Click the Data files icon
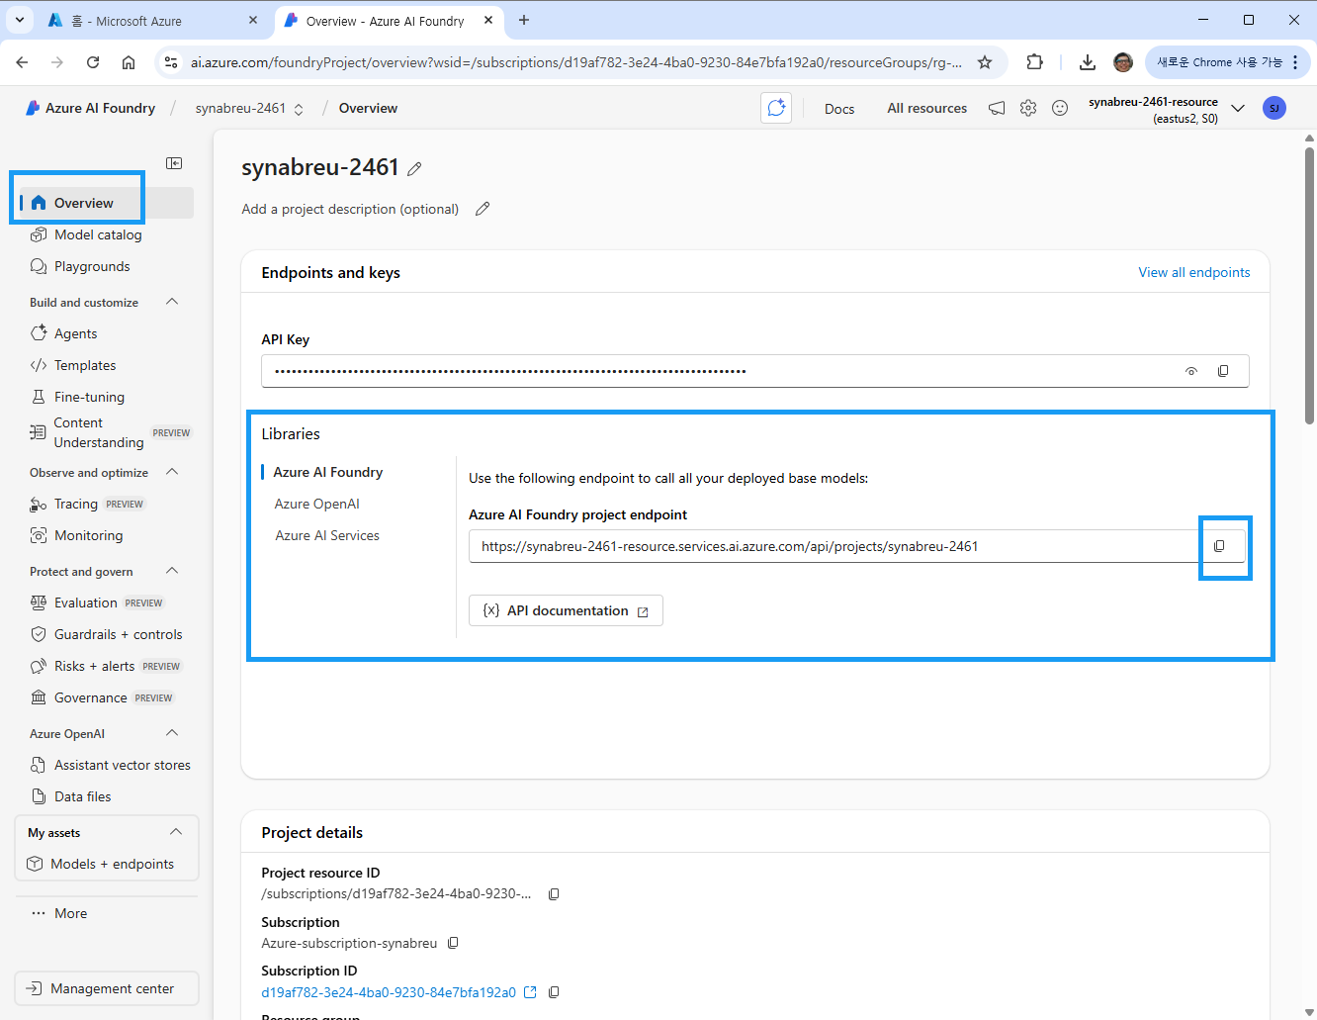This screenshot has width=1317, height=1020. pyautogui.click(x=39, y=796)
